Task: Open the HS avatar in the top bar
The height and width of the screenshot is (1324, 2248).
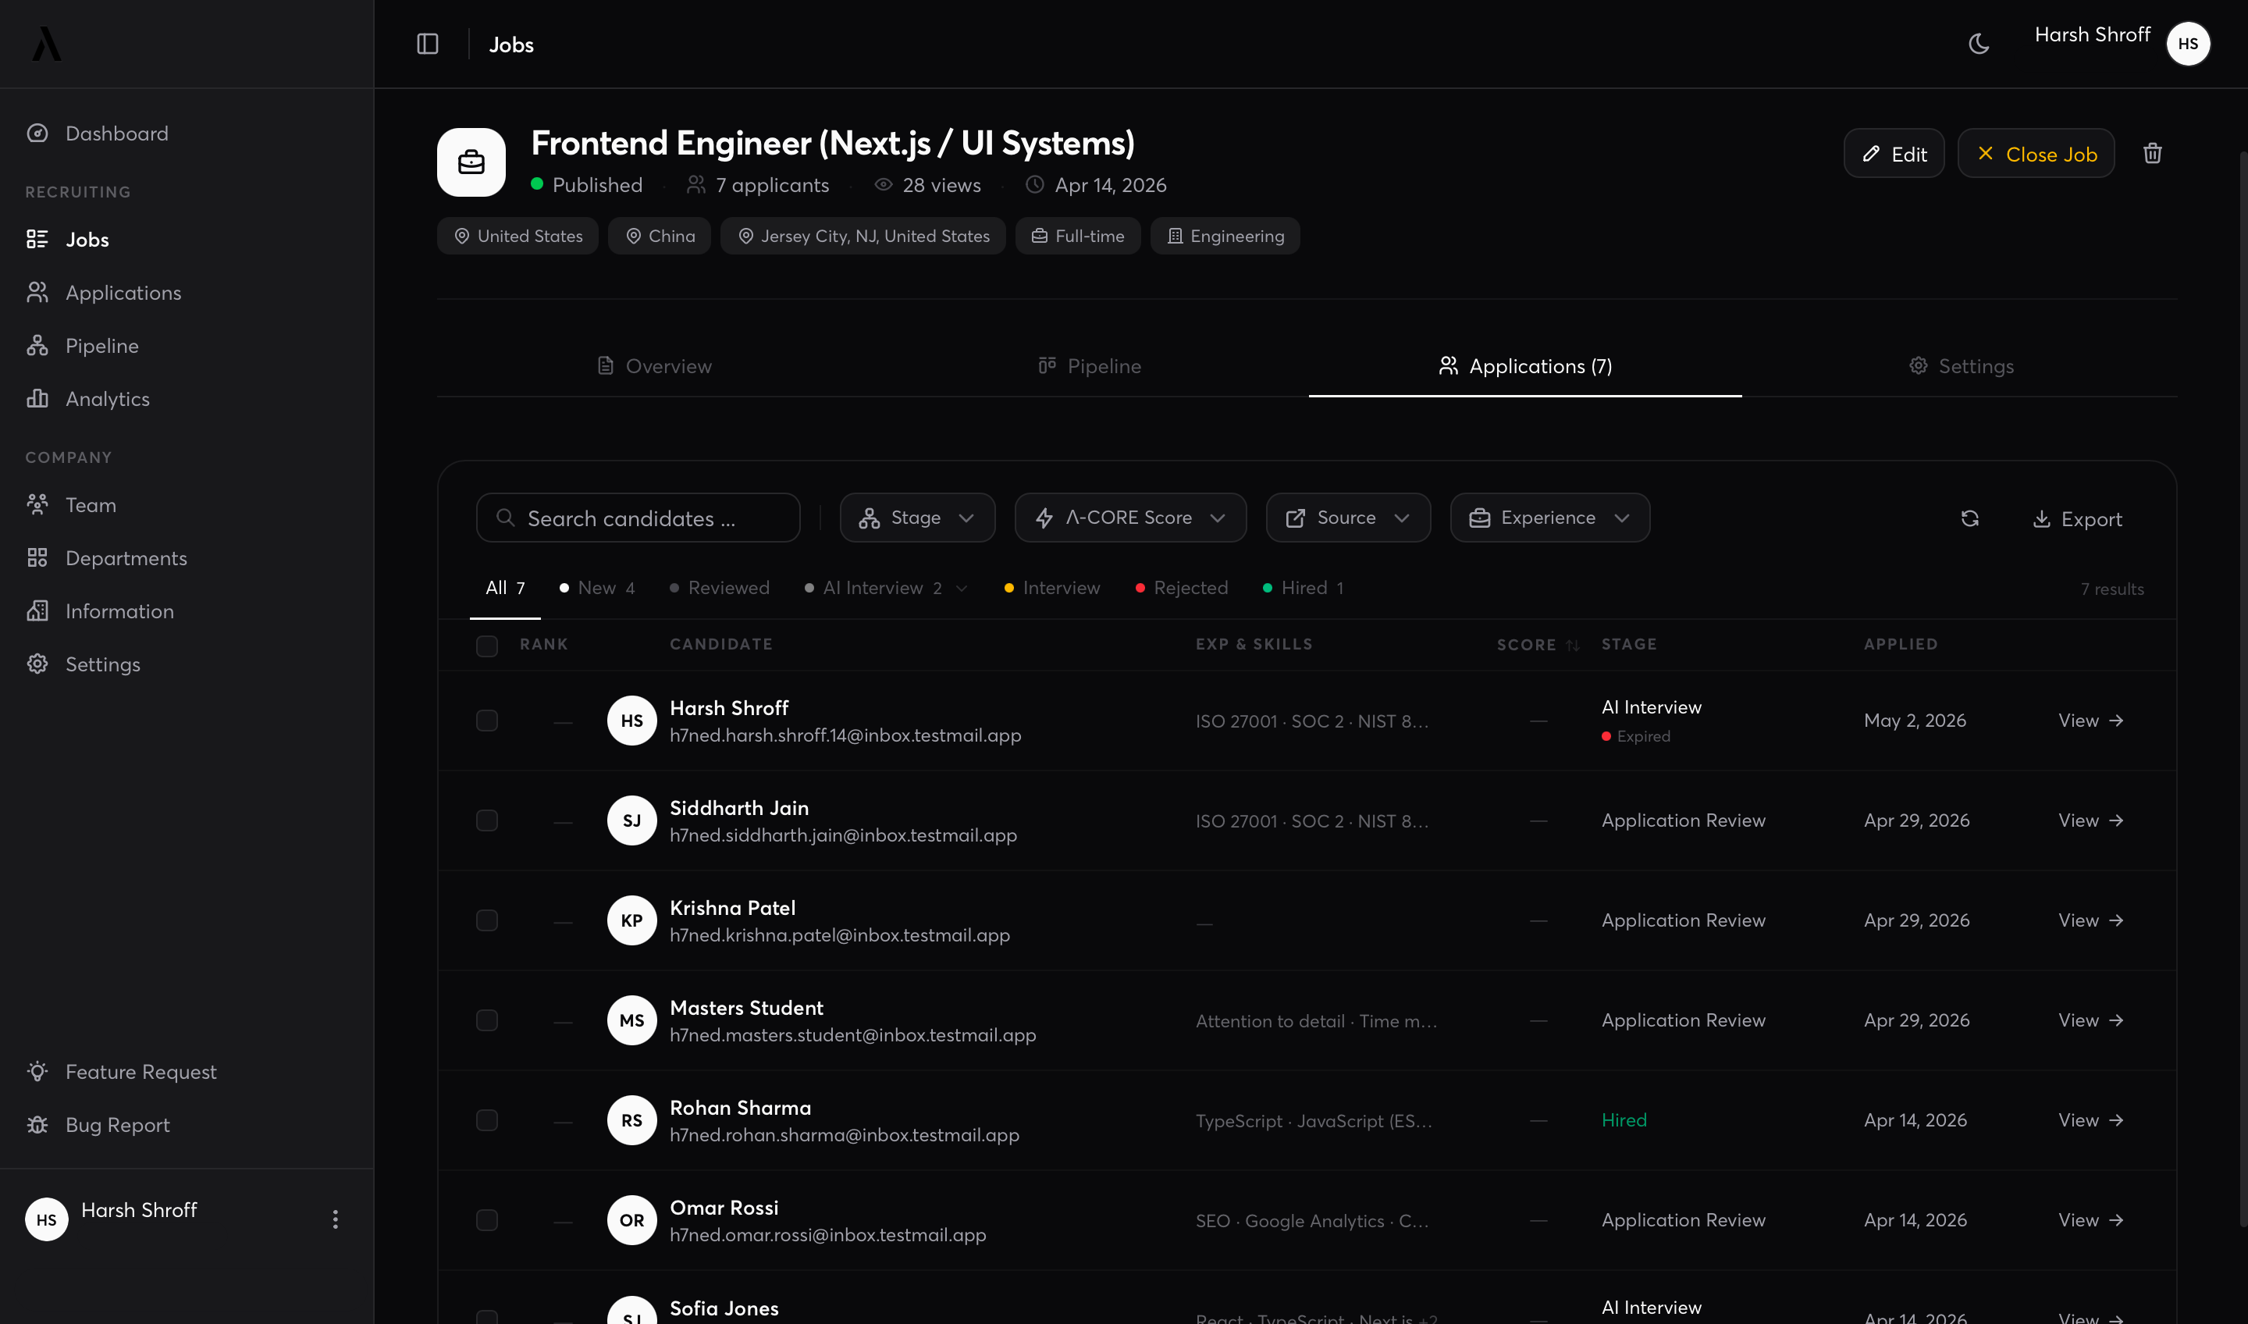Action: 2187,44
